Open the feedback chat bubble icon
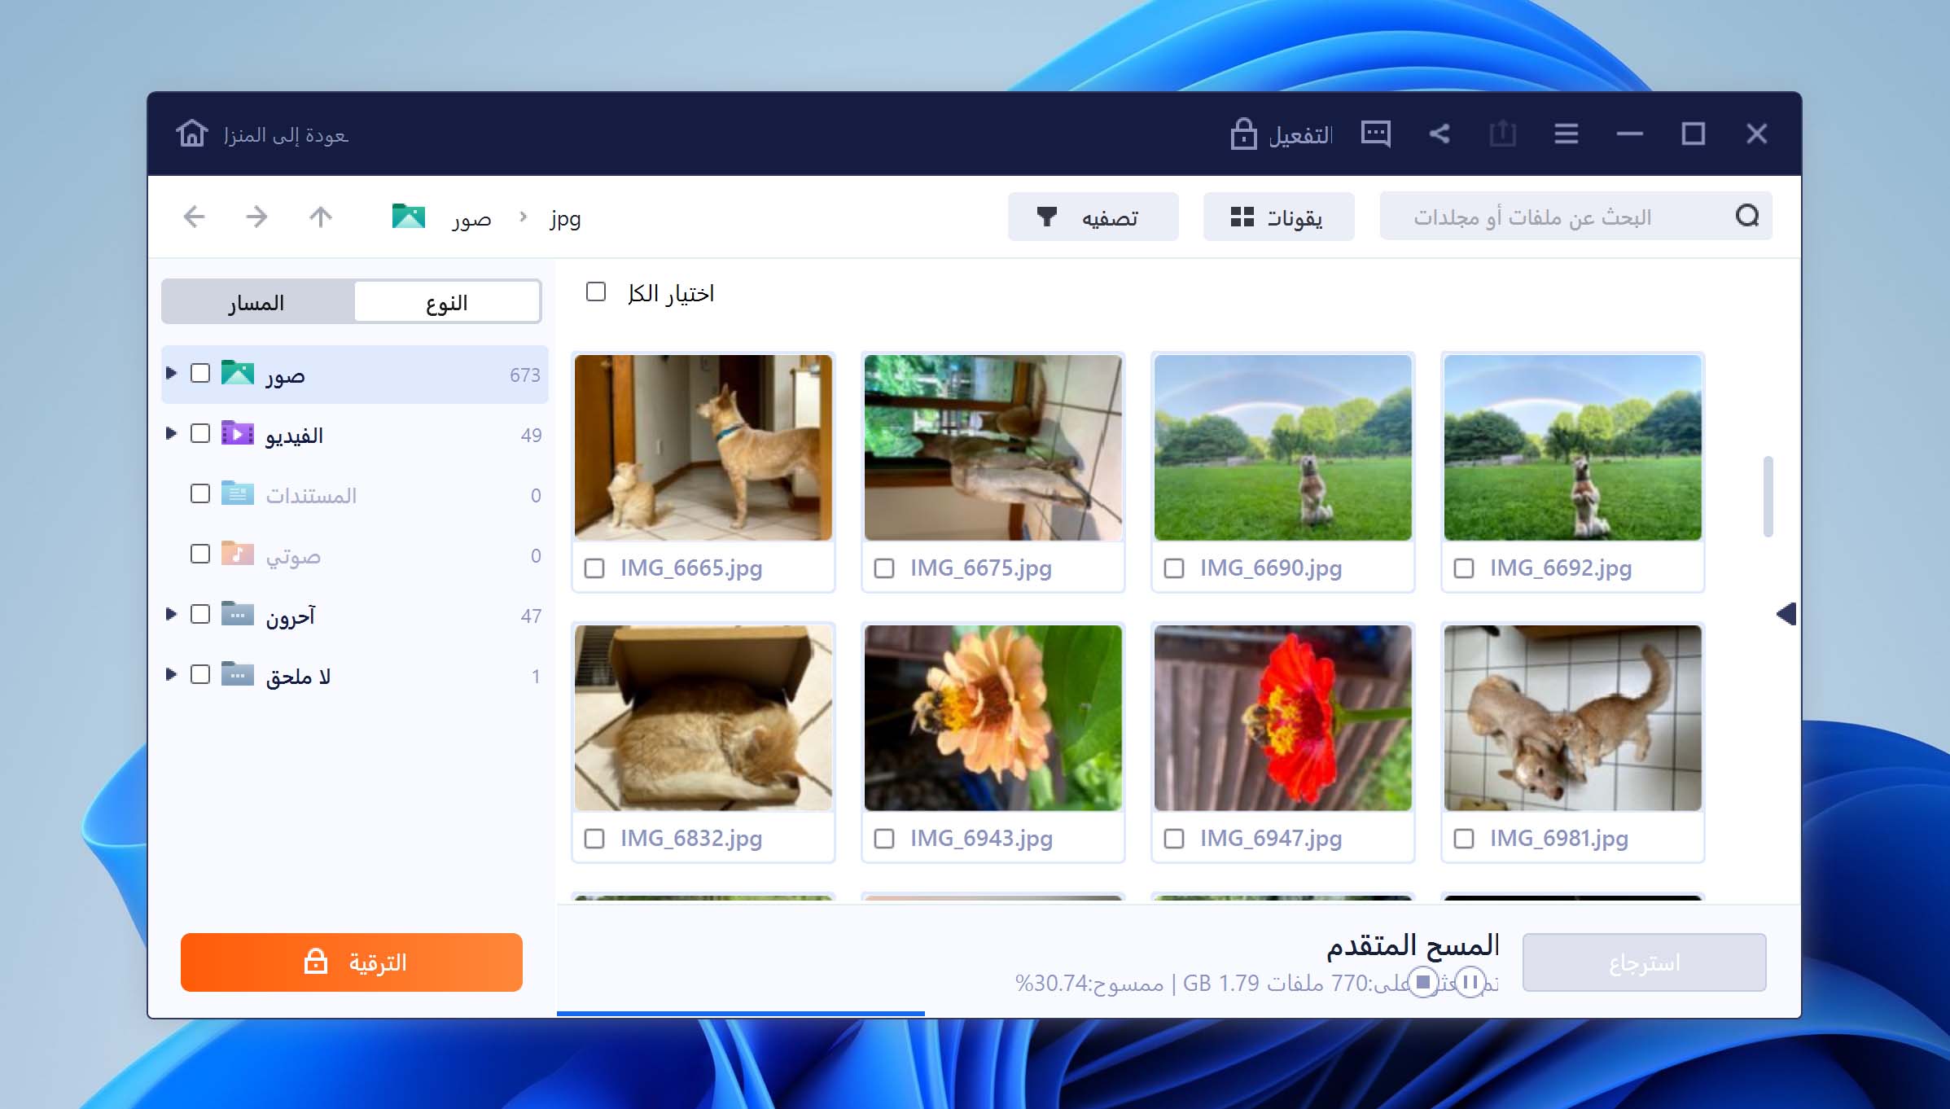1950x1109 pixels. pyautogui.click(x=1376, y=134)
